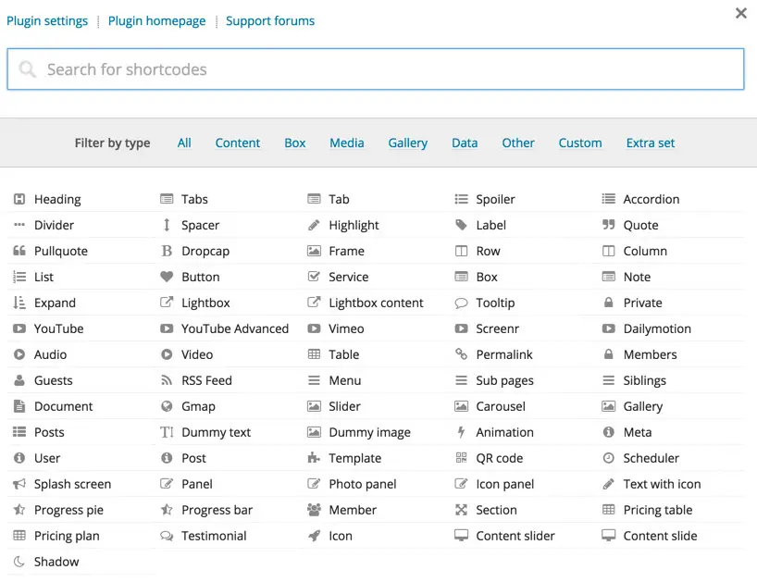Select the Testimonial chat bubbles icon

coord(167,536)
